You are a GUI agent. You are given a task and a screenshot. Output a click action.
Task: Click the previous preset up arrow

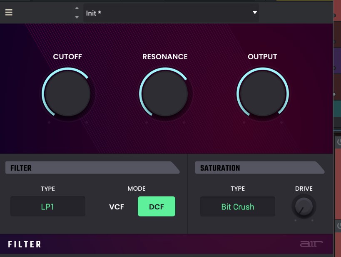pyautogui.click(x=77, y=8)
